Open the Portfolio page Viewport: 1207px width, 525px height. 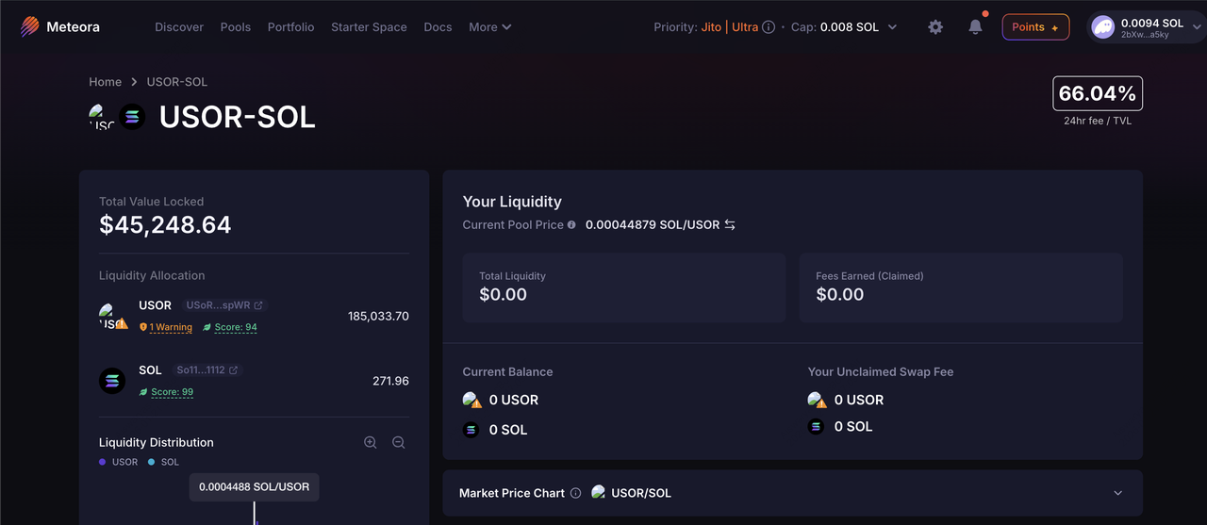pyautogui.click(x=290, y=27)
